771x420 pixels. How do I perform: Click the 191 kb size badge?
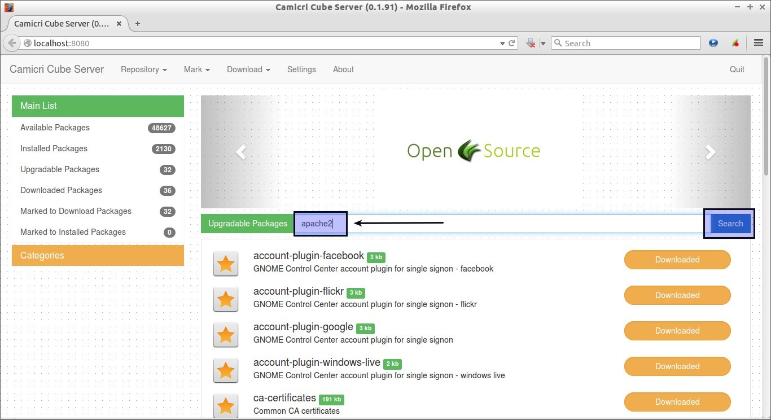click(x=331, y=399)
